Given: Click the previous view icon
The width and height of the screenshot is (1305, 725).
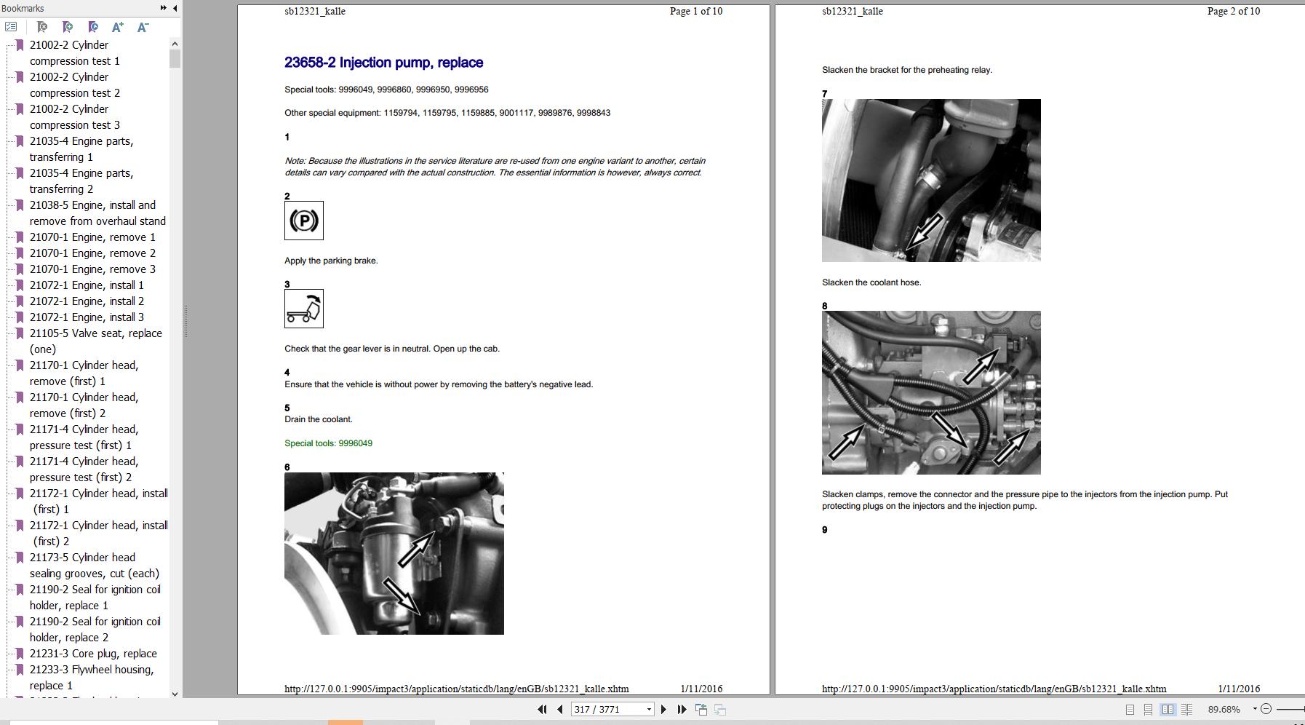Looking at the screenshot, I should [x=701, y=709].
